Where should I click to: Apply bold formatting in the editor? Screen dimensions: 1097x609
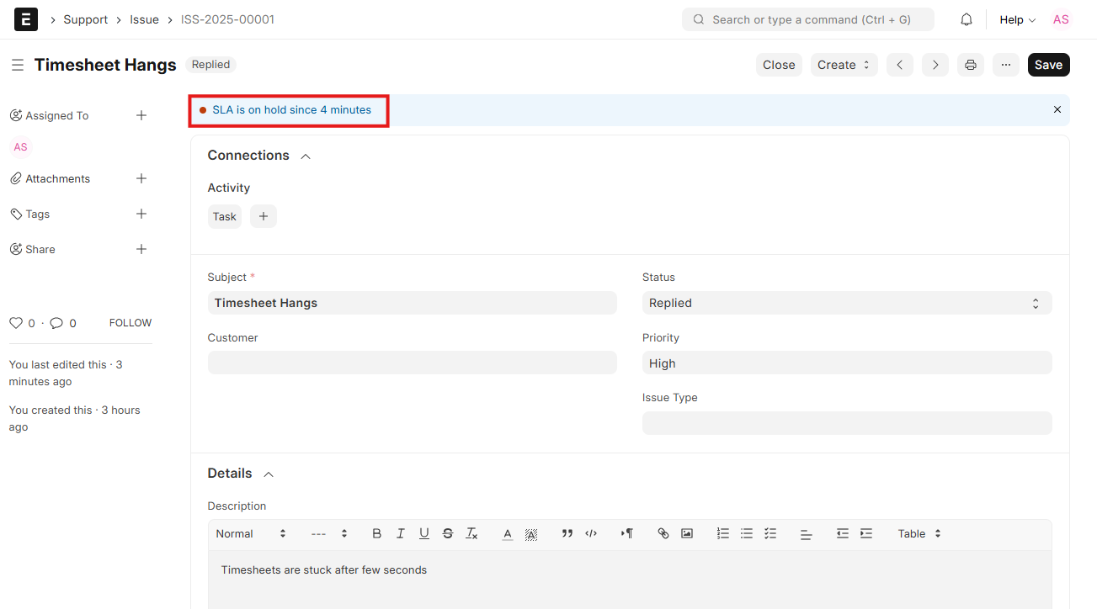(x=377, y=533)
